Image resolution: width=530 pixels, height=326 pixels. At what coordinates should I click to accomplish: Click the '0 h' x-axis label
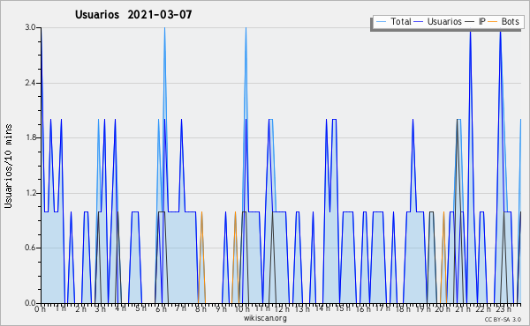(x=40, y=308)
